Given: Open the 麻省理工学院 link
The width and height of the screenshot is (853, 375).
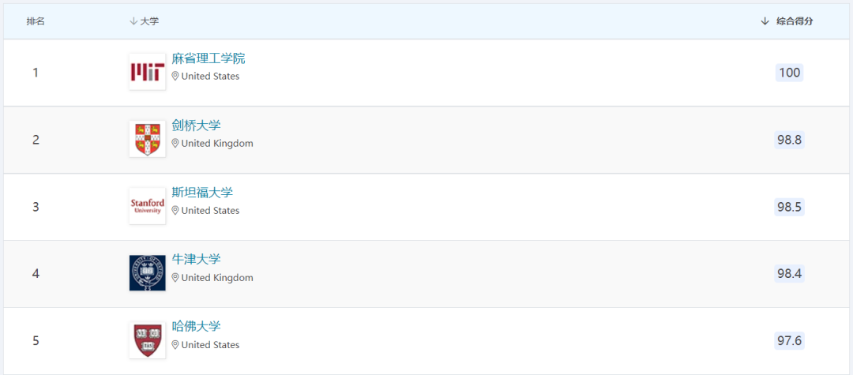Looking at the screenshot, I should coord(209,58).
